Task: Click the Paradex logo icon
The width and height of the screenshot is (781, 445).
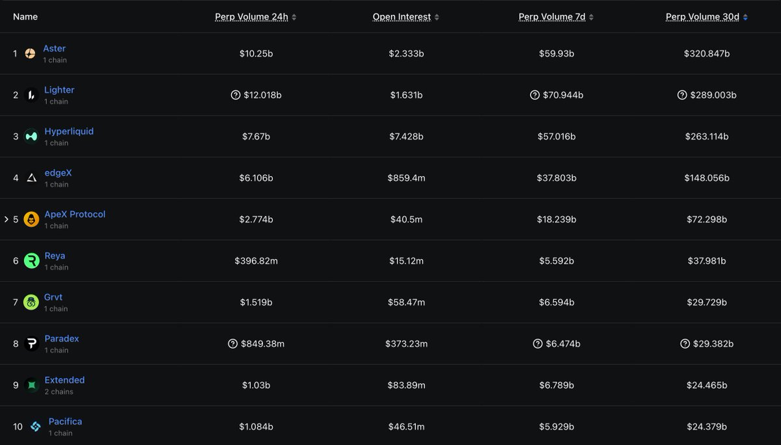Action: pyautogui.click(x=31, y=344)
